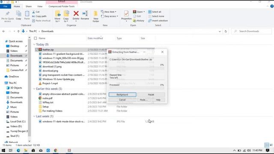Click the Search Downloads field
The width and height of the screenshot is (274, 154).
point(252,31)
